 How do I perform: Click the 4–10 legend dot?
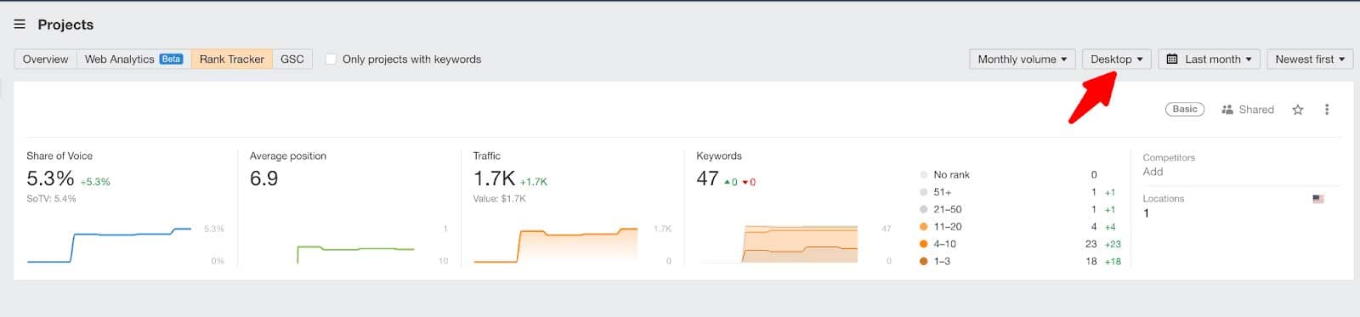(924, 244)
